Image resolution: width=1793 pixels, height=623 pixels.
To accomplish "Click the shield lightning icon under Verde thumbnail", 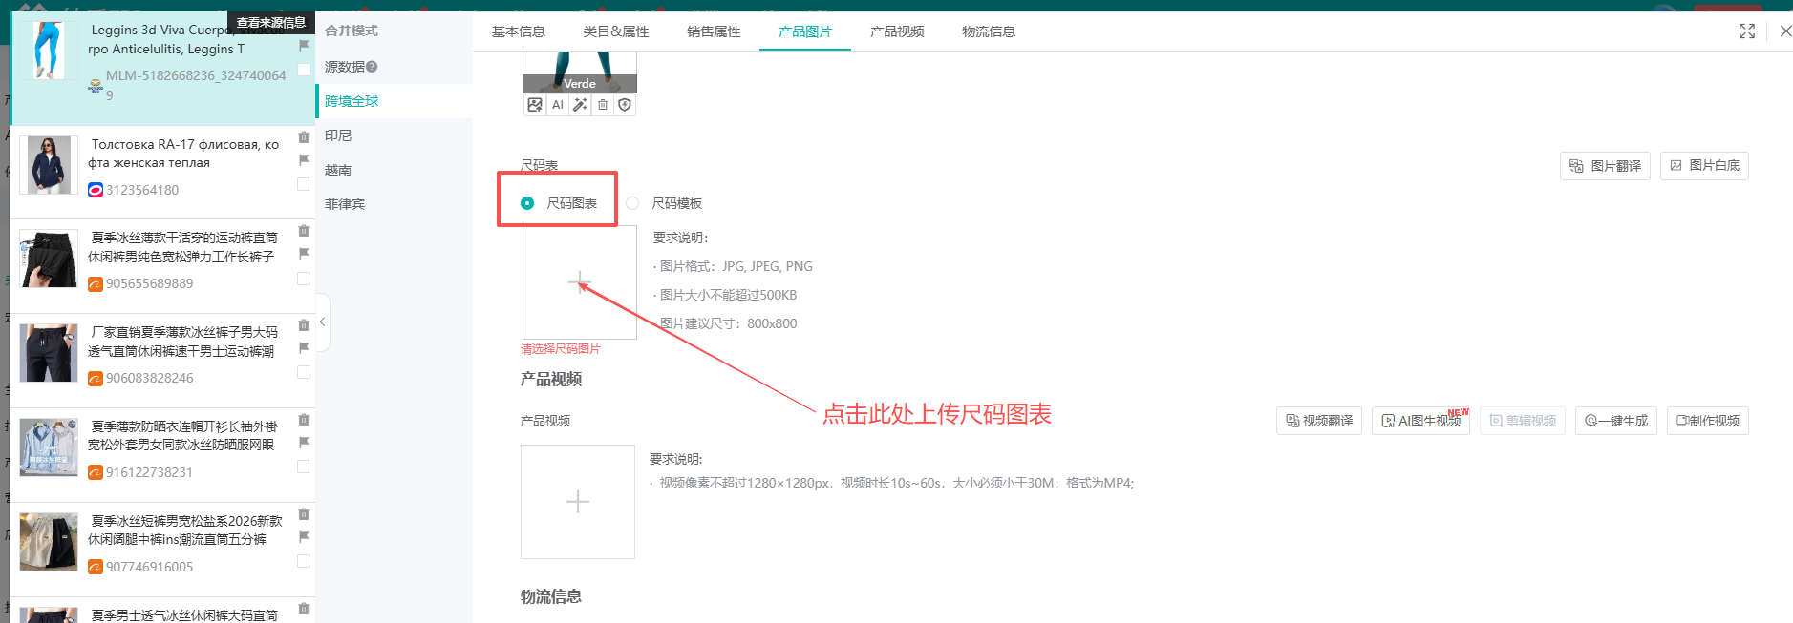I will pos(625,105).
